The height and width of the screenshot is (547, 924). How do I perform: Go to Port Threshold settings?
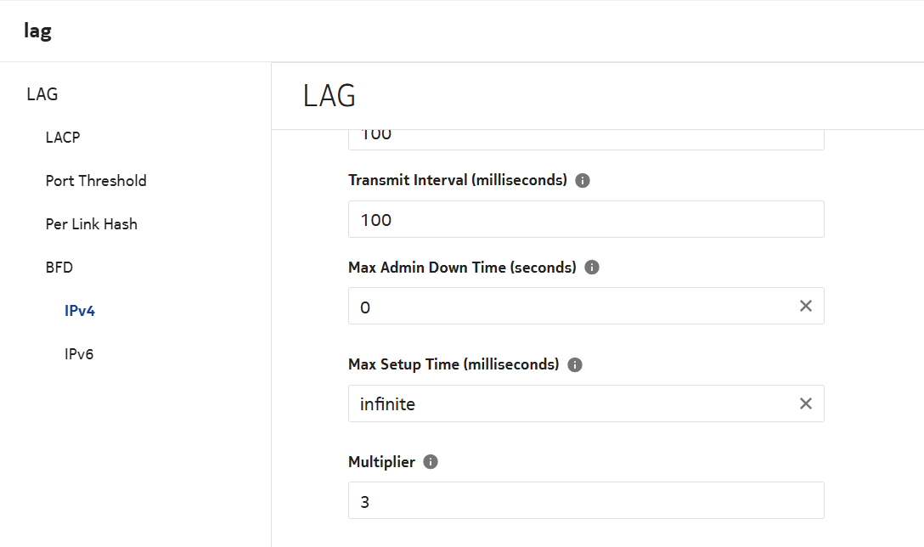click(96, 181)
